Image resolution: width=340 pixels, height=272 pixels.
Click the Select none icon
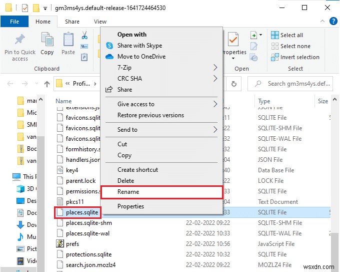click(x=274, y=46)
